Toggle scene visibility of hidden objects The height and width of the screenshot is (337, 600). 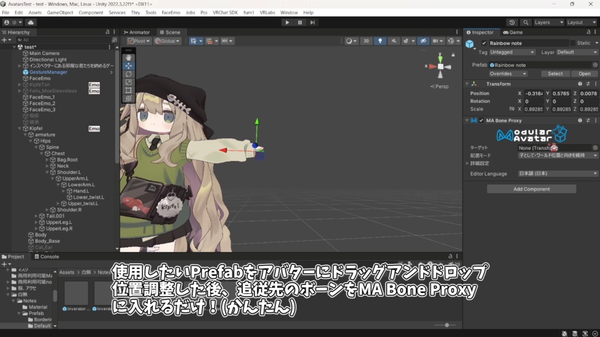tap(423, 41)
